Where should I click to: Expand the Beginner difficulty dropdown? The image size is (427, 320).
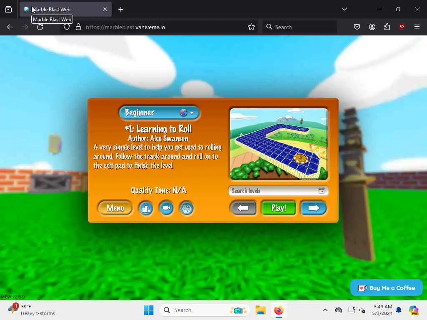pos(159,112)
